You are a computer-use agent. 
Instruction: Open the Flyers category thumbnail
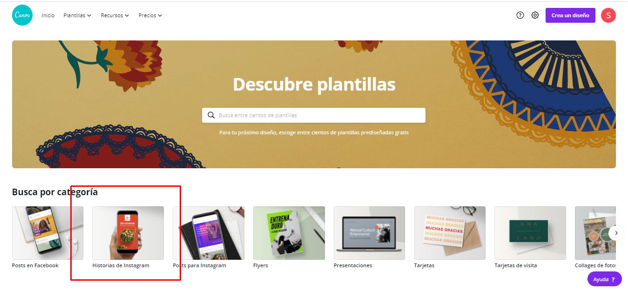tap(289, 233)
